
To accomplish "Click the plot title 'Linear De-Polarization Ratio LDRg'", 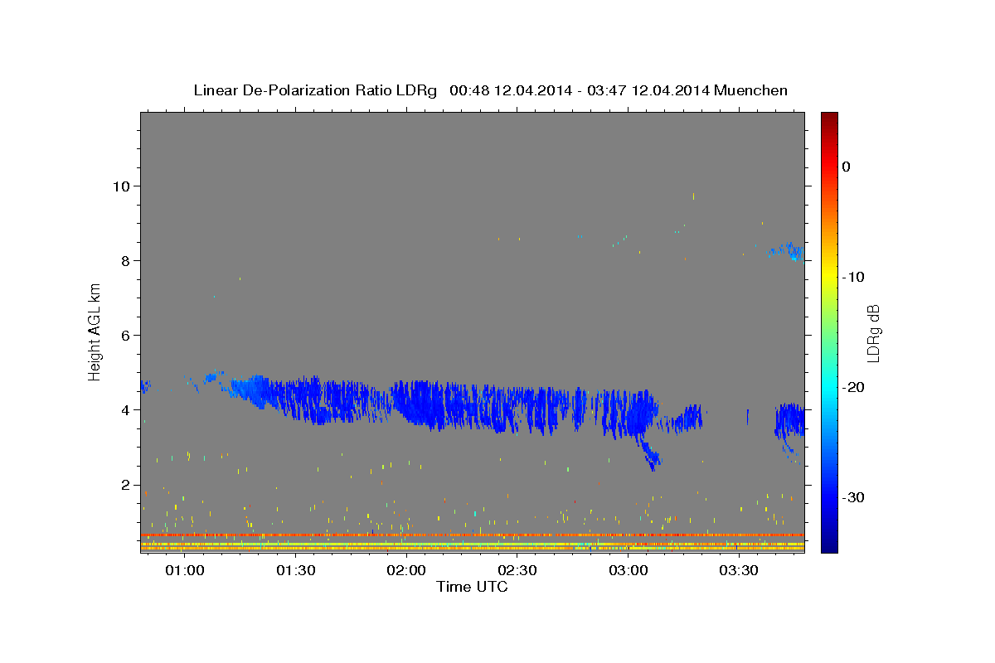I will pyautogui.click(x=315, y=90).
